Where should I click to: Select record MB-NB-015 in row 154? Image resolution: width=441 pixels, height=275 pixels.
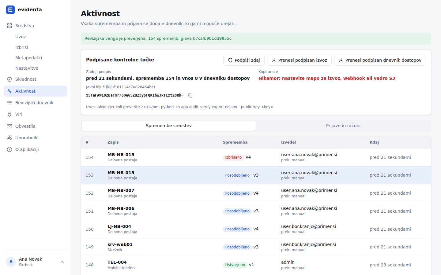coord(121,155)
